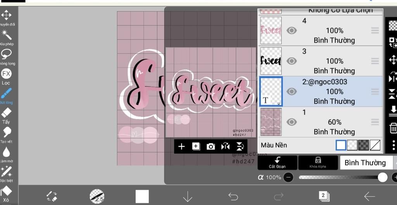This screenshot has height=205, width=397.
Task: Tap the four-way move icon on right strip
Action: point(393,60)
